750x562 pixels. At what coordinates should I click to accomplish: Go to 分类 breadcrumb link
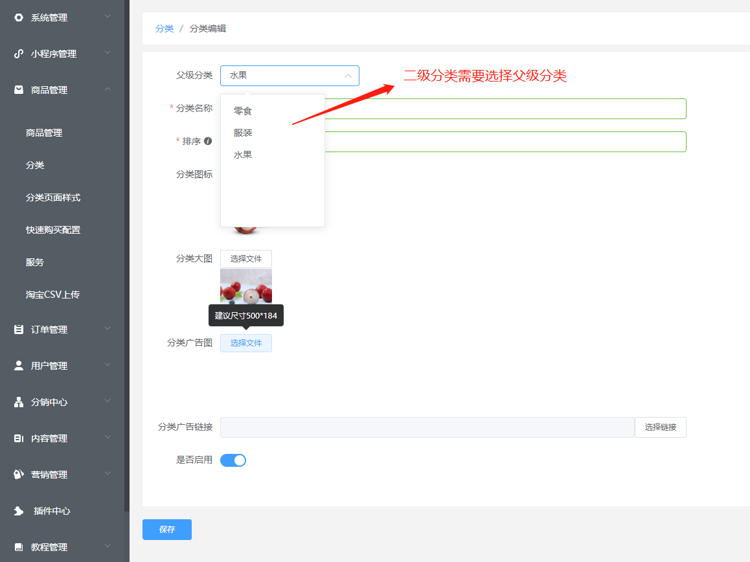[165, 28]
